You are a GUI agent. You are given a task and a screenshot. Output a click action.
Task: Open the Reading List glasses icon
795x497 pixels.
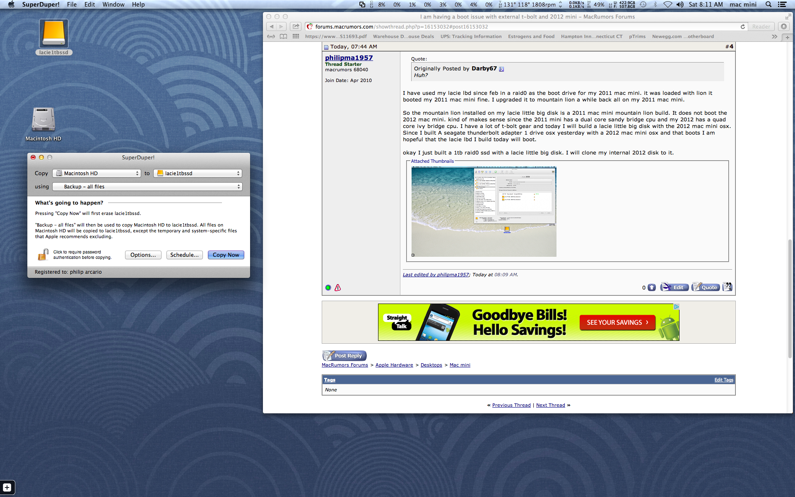click(271, 36)
